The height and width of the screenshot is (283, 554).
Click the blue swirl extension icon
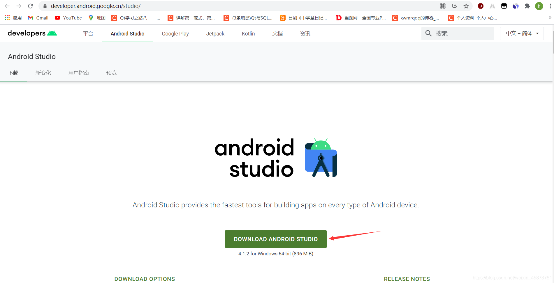tap(516, 6)
